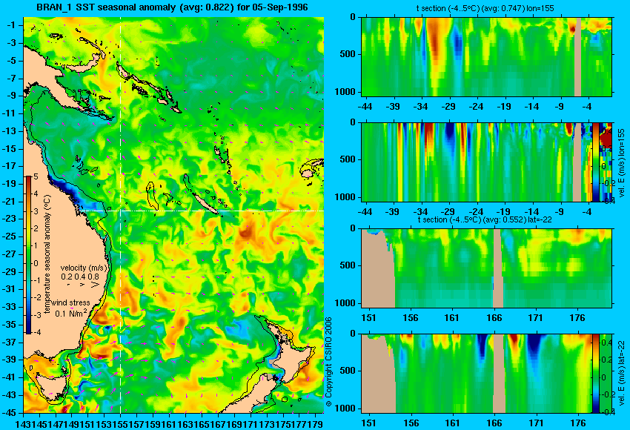Click the vel. E lon=155 color bar
This screenshot has width=630, height=430.
click(596, 162)
